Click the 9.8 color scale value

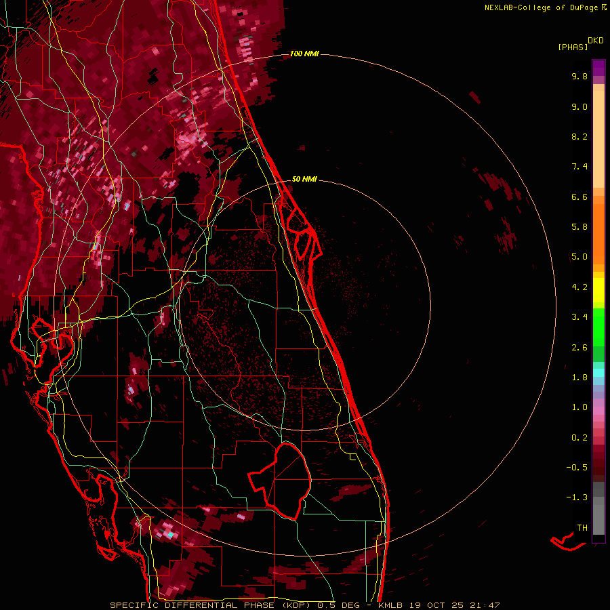(579, 76)
